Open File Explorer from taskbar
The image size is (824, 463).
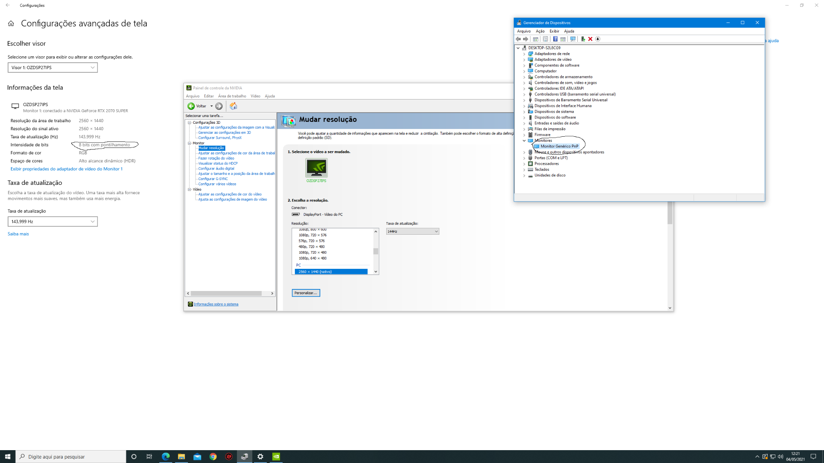[181, 457]
